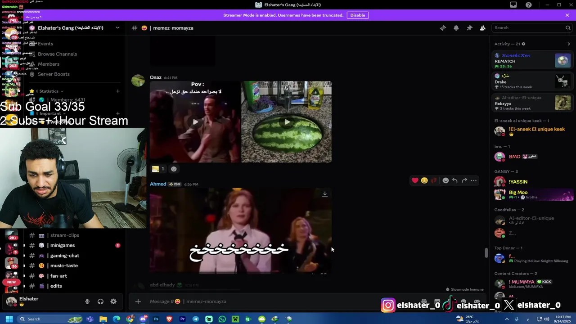The width and height of the screenshot is (576, 324).
Task: Open Events in sidebar
Action: coord(45,44)
